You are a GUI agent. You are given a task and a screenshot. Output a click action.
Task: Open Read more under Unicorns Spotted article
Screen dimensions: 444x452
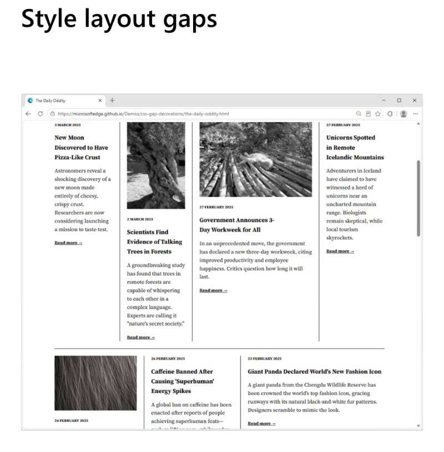click(340, 251)
